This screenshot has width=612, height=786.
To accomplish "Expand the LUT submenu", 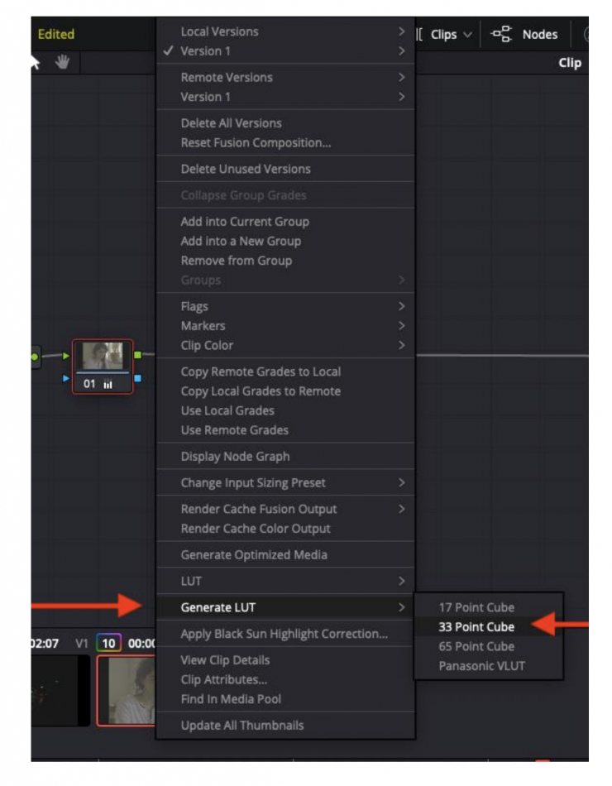I will click(x=191, y=582).
